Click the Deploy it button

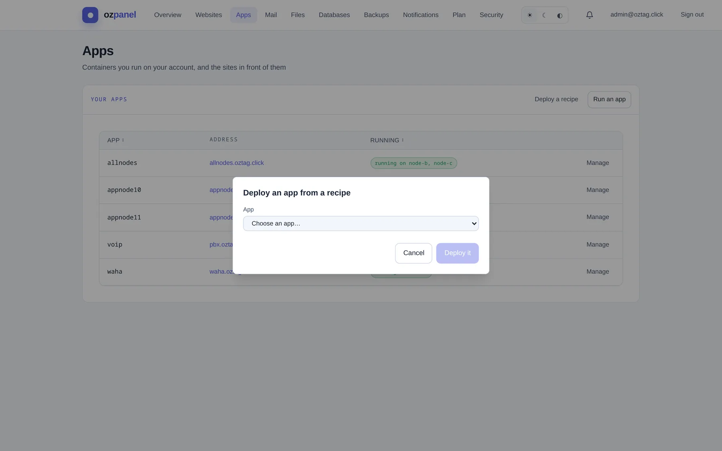457,253
